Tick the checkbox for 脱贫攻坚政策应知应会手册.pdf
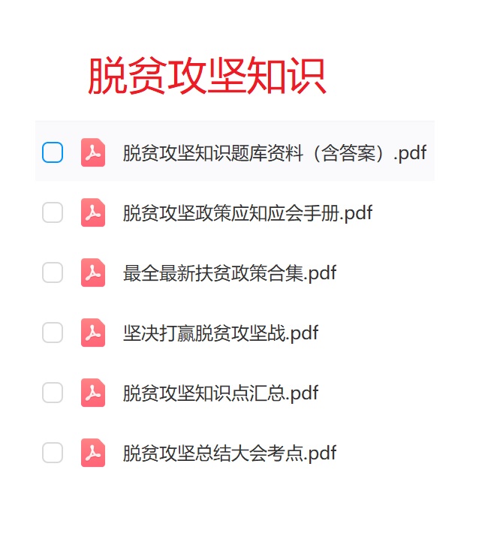488x557 pixels. tap(53, 212)
